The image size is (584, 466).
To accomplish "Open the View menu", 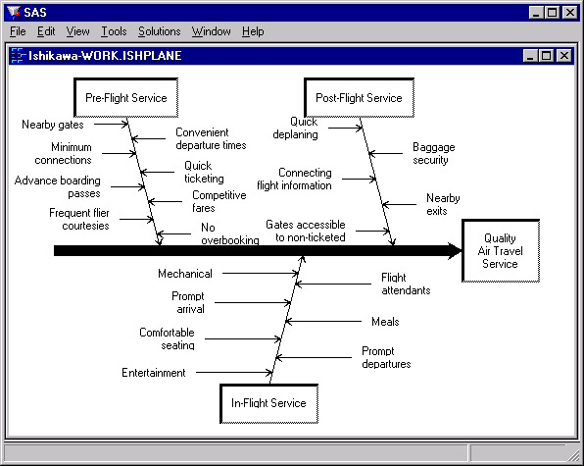I will click(x=77, y=31).
